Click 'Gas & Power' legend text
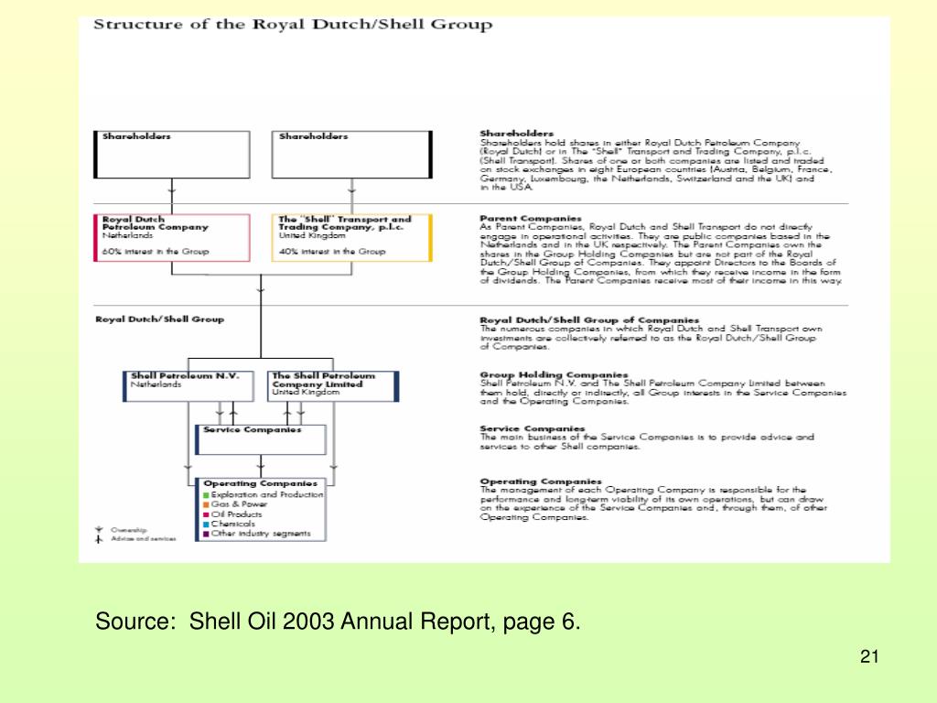 click(x=239, y=504)
